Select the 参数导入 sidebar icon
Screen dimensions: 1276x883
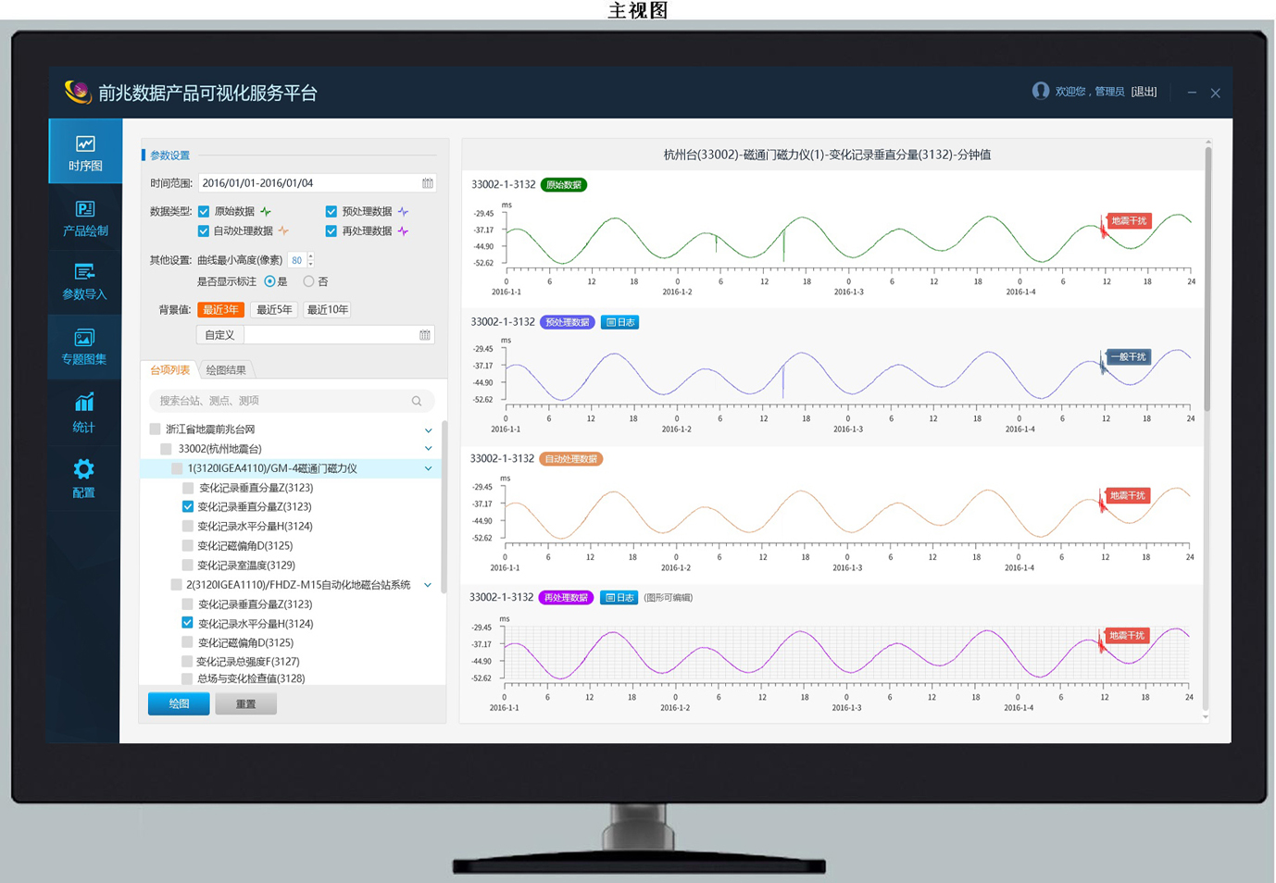84,280
